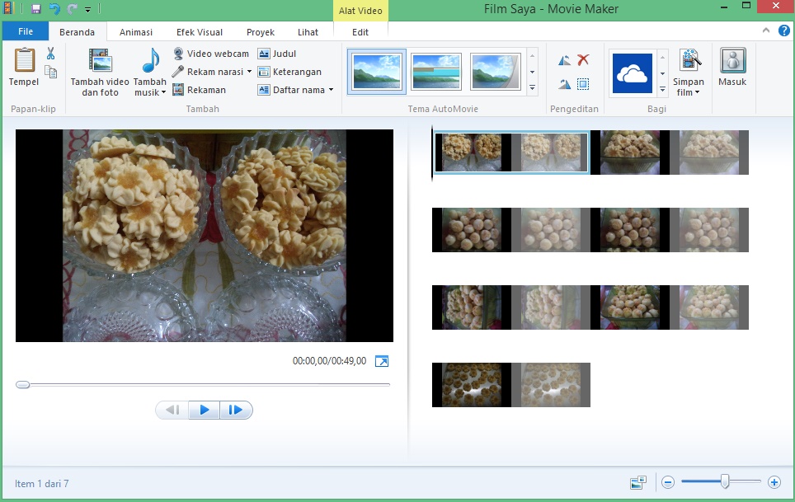Go to previous frame

click(172, 410)
